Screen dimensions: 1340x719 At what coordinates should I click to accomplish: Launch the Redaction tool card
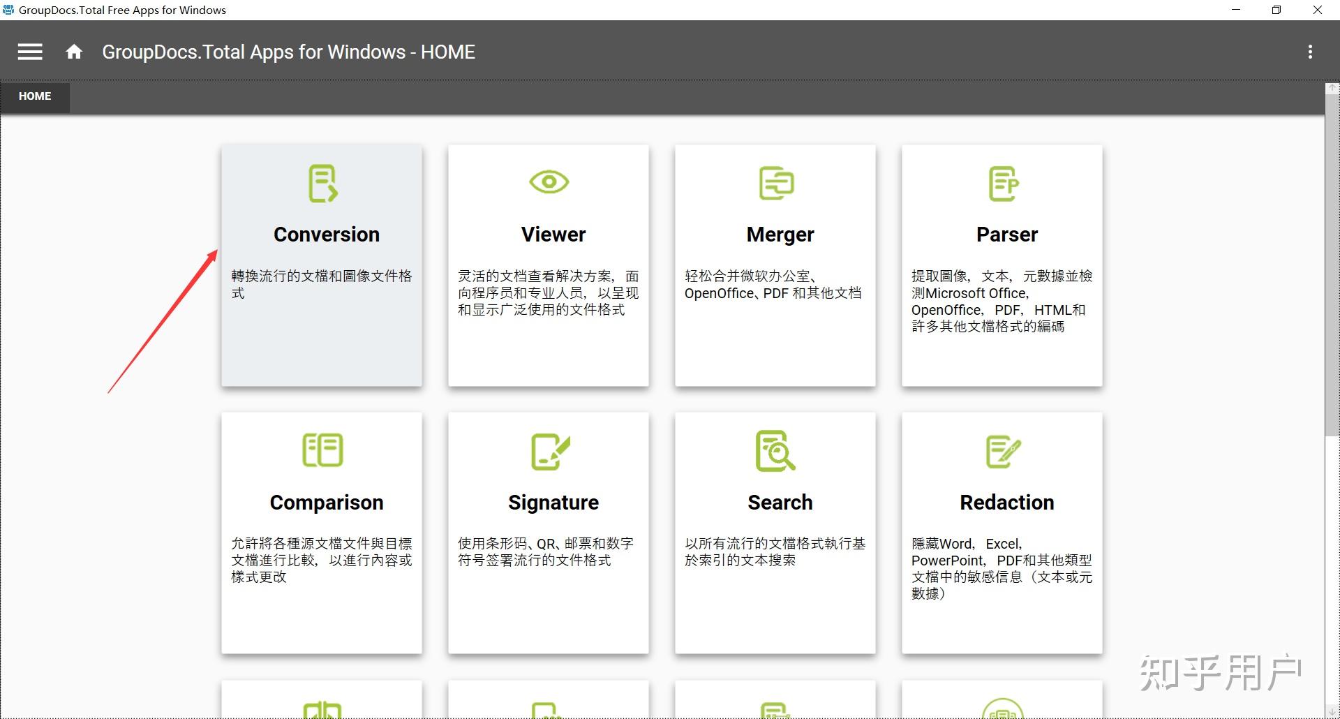(x=1002, y=533)
